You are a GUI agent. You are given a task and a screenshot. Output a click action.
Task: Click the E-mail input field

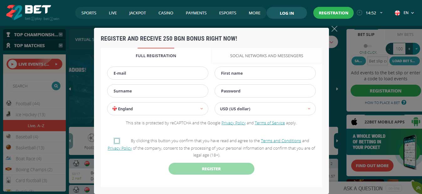(x=158, y=73)
